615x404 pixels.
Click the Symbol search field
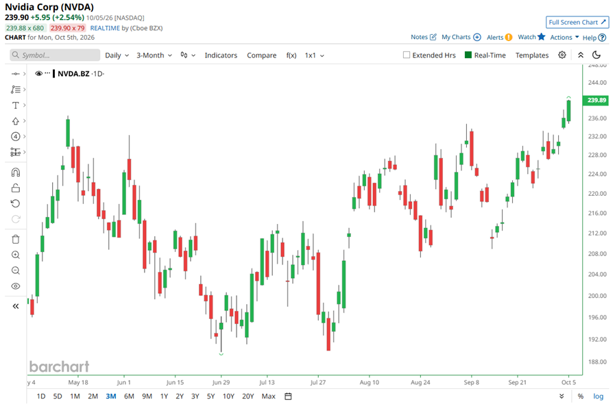(x=55, y=55)
